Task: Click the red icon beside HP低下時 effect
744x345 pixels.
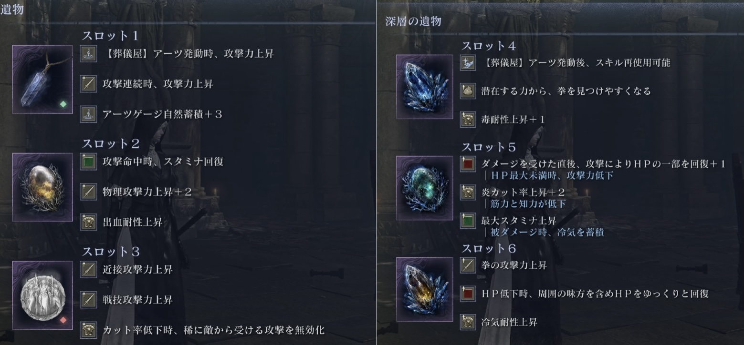Action: click(468, 294)
